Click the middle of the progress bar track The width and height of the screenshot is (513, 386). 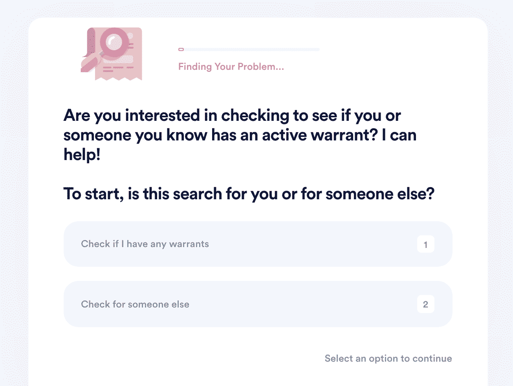tap(249, 49)
